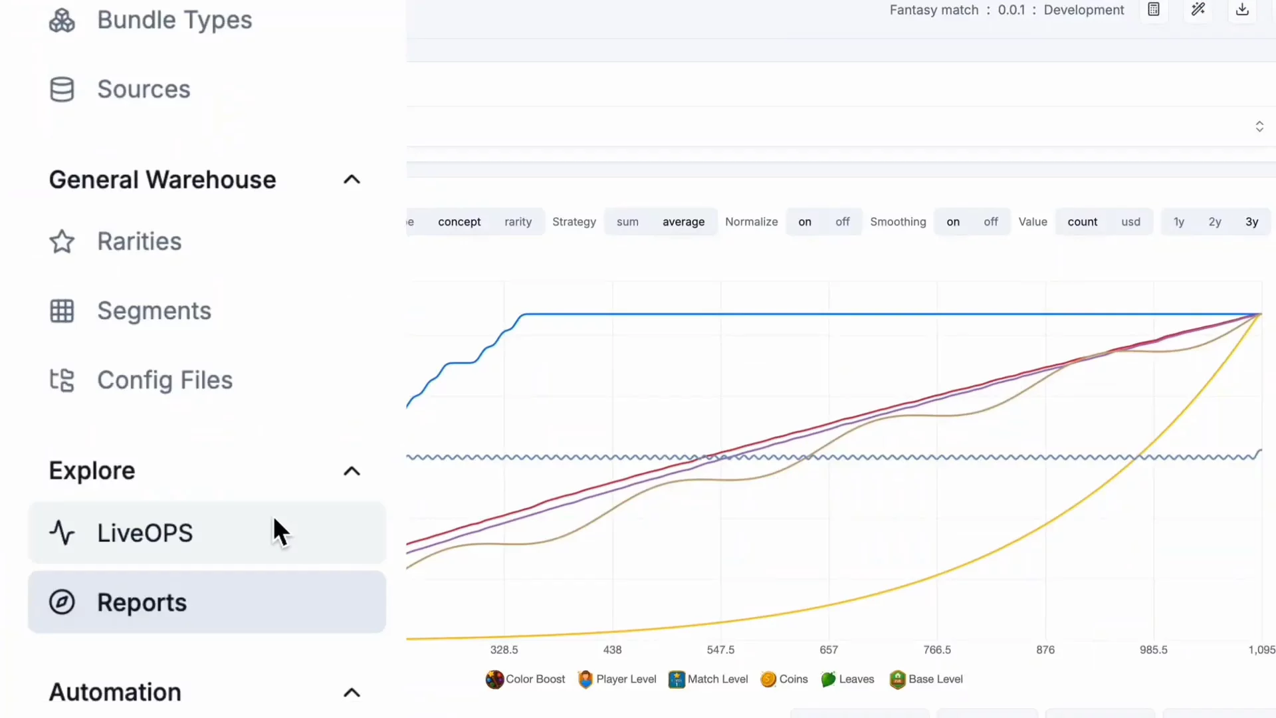
Task: Click the Segments grid icon
Action: point(62,311)
